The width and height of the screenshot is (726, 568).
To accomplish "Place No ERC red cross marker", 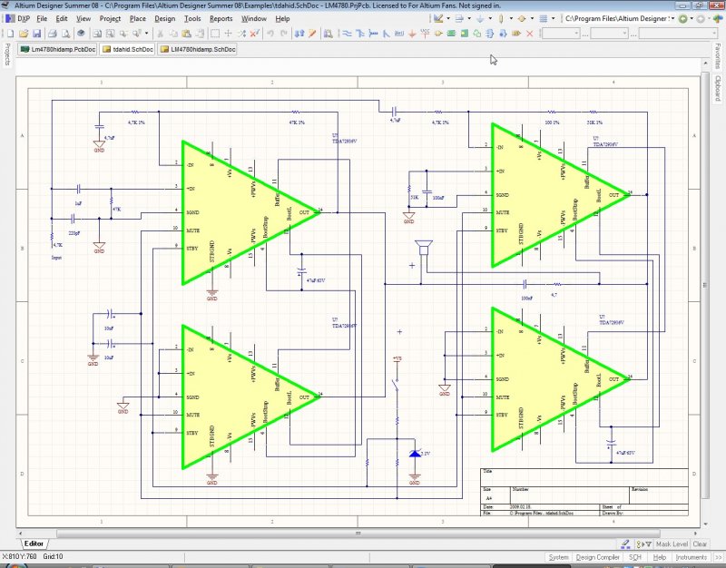I will point(530,34).
